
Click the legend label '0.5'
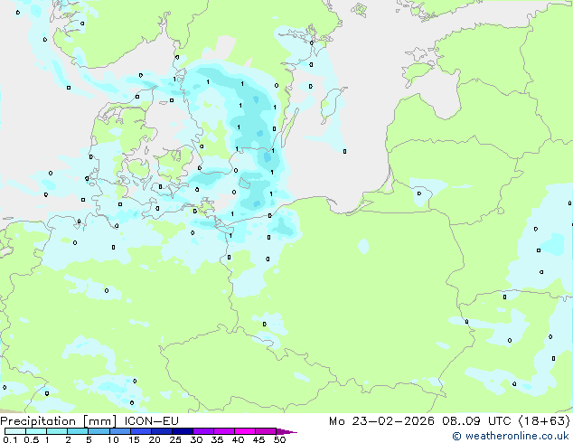pyautogui.click(x=31, y=439)
